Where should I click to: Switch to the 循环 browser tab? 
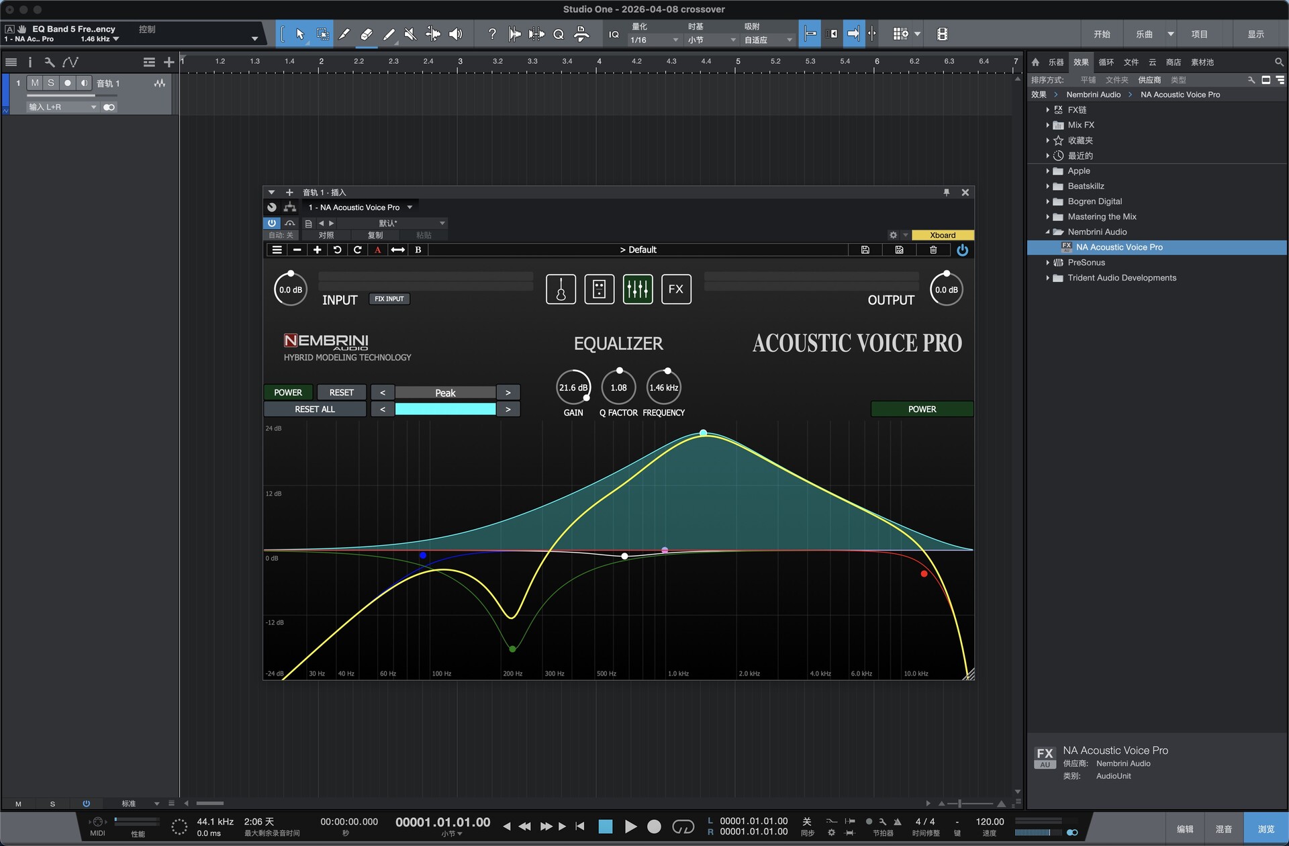(1106, 62)
